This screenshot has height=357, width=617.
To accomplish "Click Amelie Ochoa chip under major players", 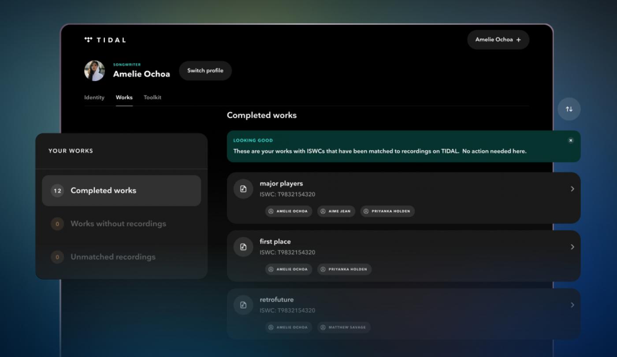I will (289, 211).
